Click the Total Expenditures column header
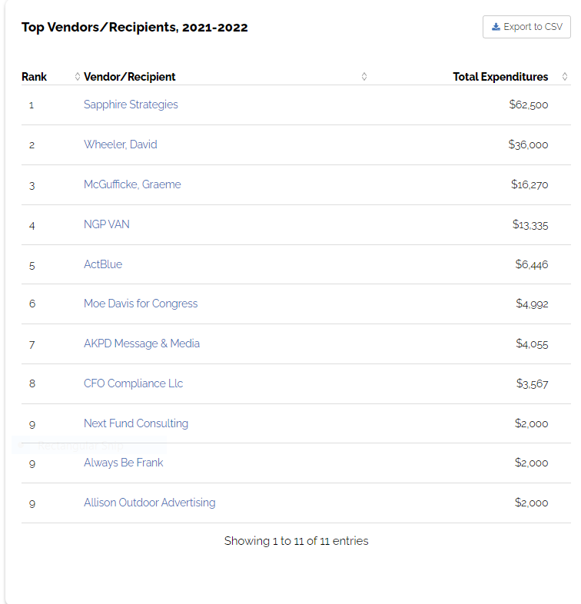The height and width of the screenshot is (604, 581). [x=500, y=77]
